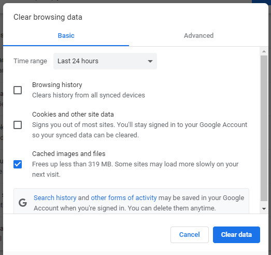Open the Search history link
Viewport: 271px width, 255px height.
(x=55, y=198)
